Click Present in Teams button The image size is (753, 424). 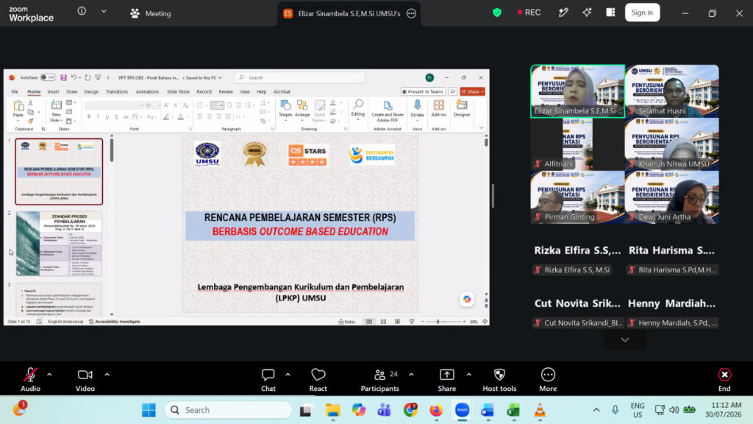click(423, 91)
